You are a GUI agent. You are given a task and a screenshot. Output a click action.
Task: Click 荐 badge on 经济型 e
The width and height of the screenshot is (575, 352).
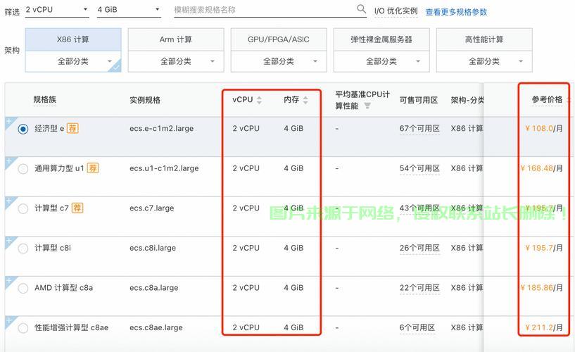(x=72, y=128)
